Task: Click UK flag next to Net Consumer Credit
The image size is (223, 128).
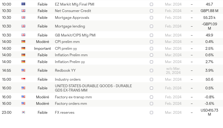Action: pos(23,11)
